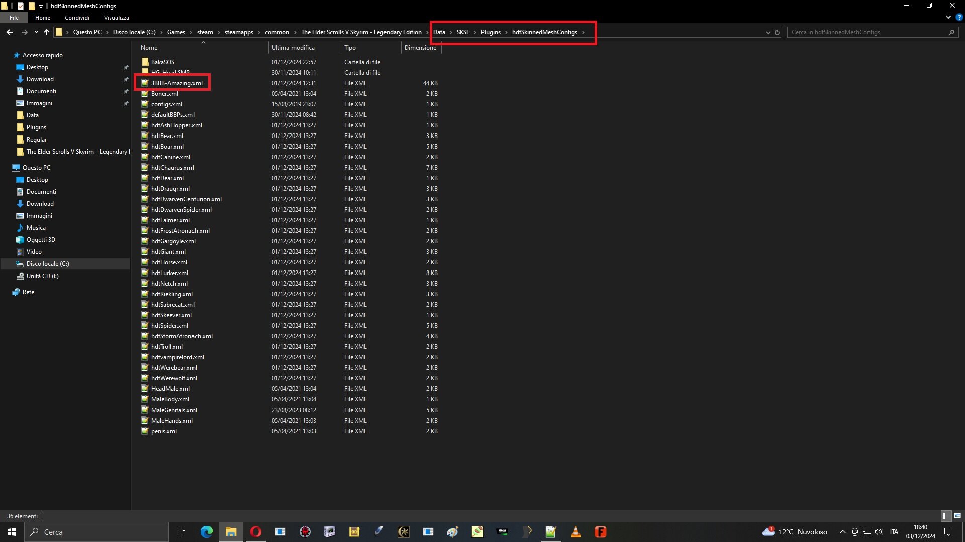Screen dimensions: 965x542
Task: Open the Home ribbon tab
Action: pyautogui.click(x=43, y=18)
